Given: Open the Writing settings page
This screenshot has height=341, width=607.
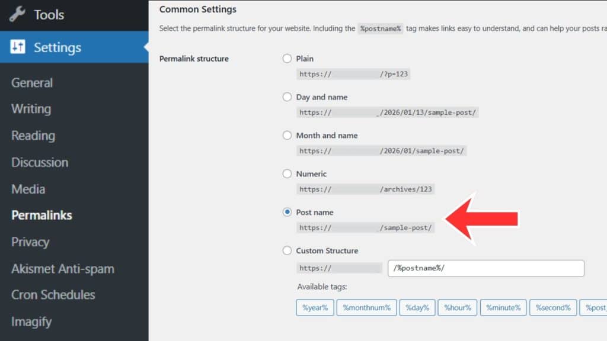Looking at the screenshot, I should [x=30, y=109].
